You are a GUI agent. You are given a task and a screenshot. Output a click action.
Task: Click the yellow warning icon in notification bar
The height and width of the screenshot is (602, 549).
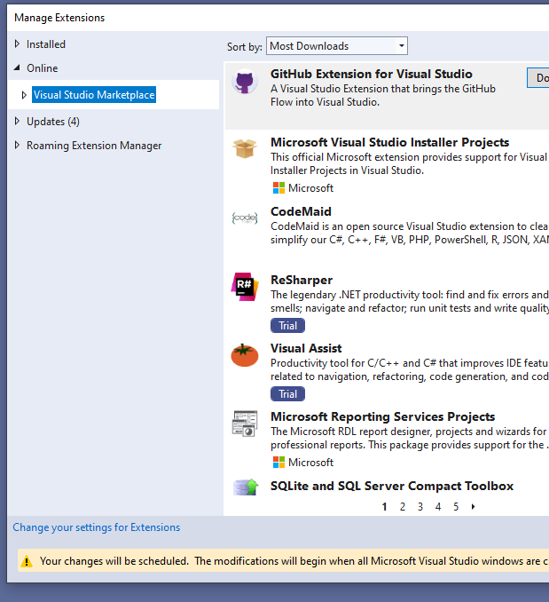27,561
